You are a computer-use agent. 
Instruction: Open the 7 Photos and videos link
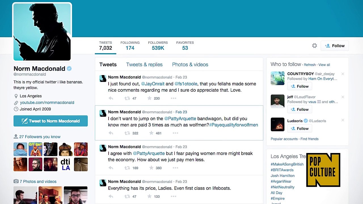click(38, 182)
